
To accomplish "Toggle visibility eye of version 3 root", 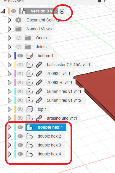I will (14, 11).
